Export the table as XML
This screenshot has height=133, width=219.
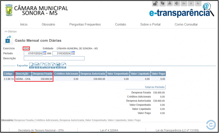[48, 66]
